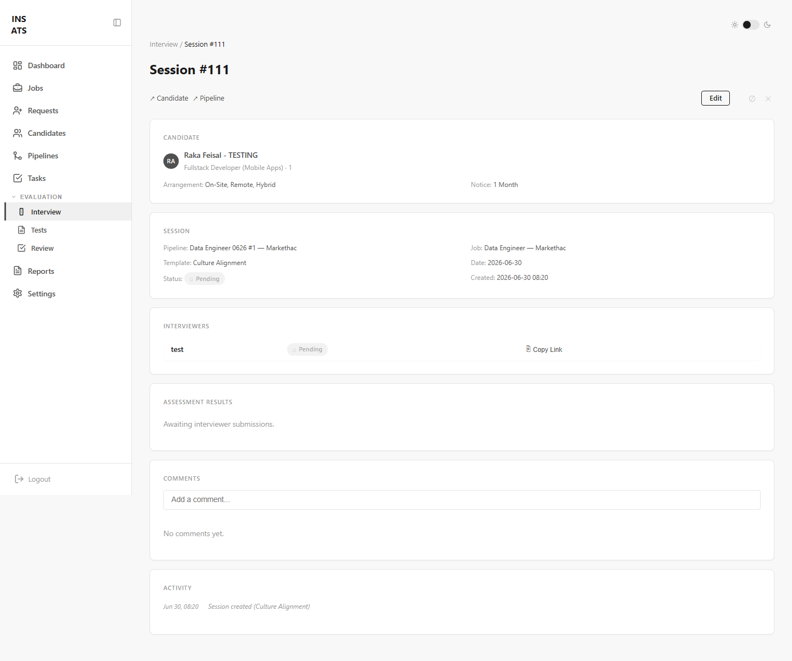Collapse the sidebar panel icon
The height and width of the screenshot is (661, 792).
pos(117,23)
